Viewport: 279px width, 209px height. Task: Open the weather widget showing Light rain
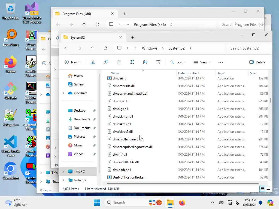click(16, 202)
